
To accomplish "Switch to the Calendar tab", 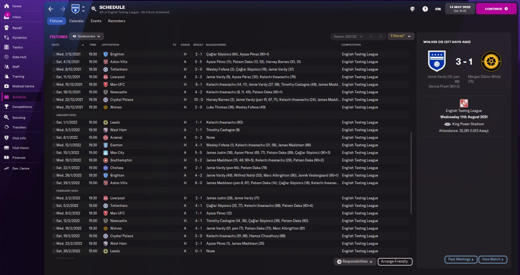I will click(76, 21).
